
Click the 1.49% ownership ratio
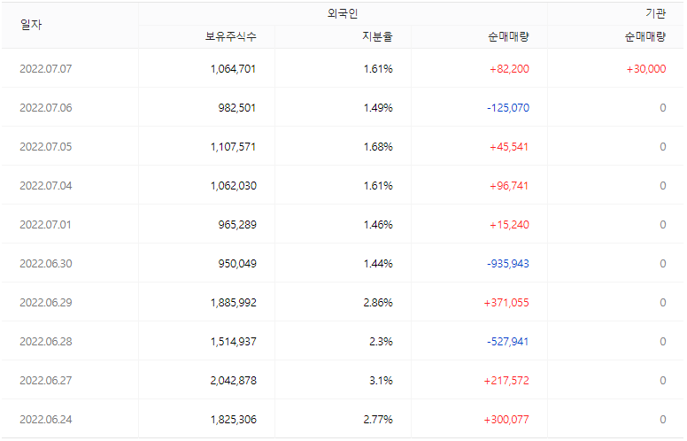click(x=378, y=108)
